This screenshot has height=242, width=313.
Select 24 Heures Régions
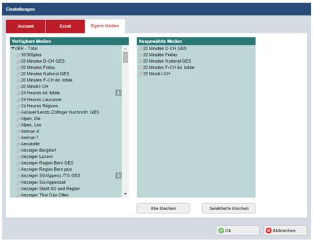pos(39,106)
